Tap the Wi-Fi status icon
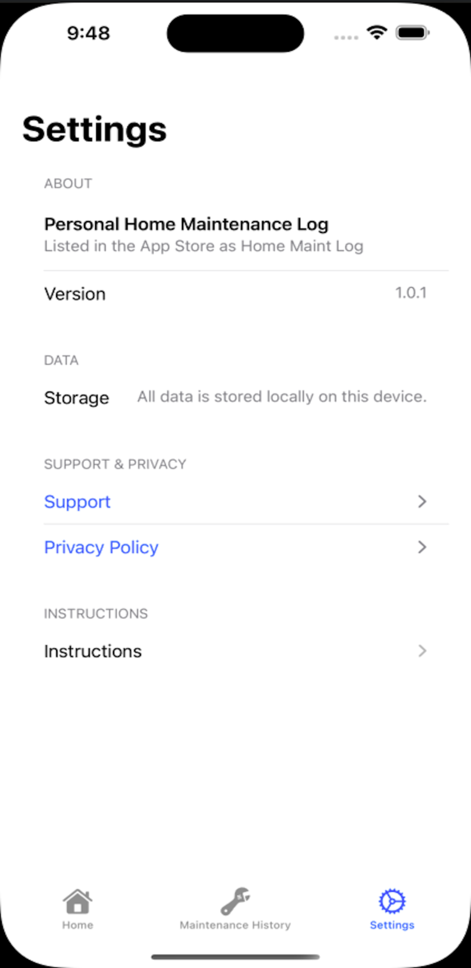This screenshot has width=471, height=968. pyautogui.click(x=376, y=33)
